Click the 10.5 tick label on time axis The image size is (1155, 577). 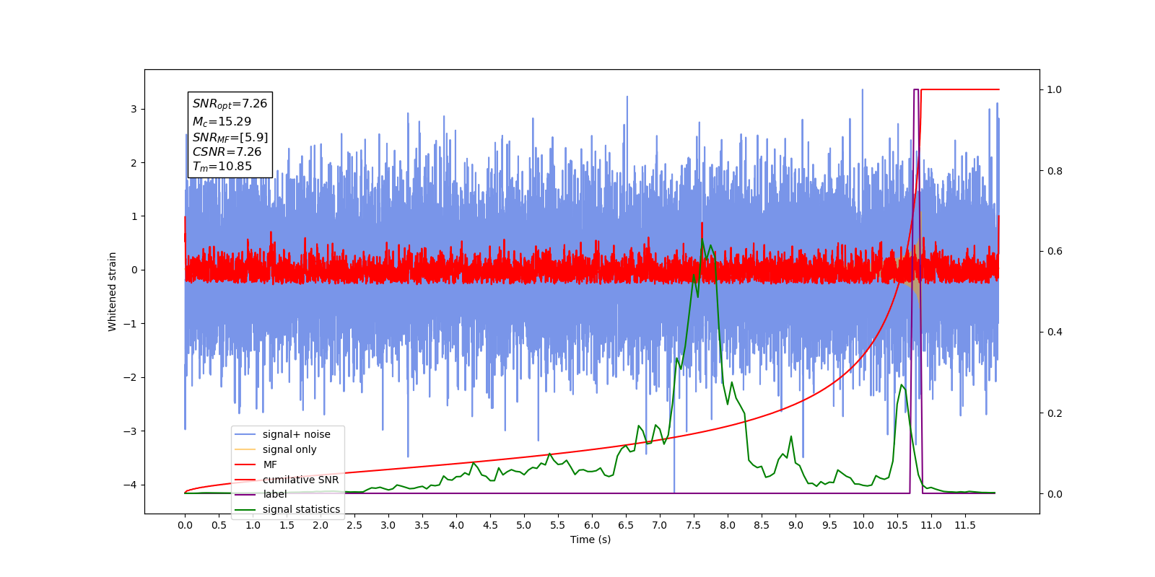[897, 525]
